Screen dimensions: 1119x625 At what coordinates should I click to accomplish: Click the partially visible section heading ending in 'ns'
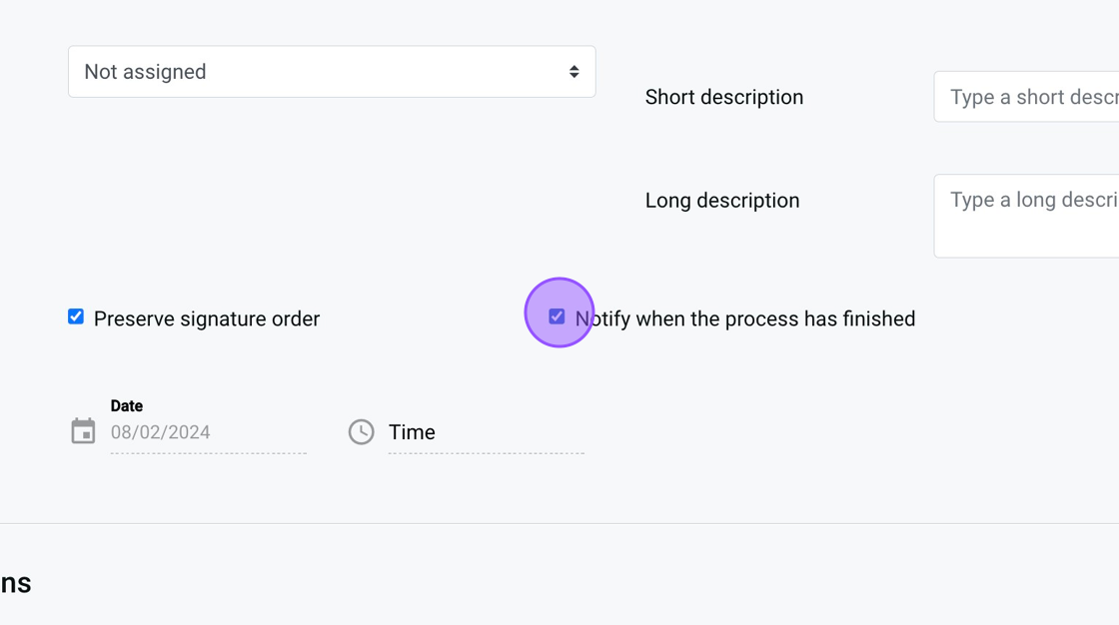[15, 583]
